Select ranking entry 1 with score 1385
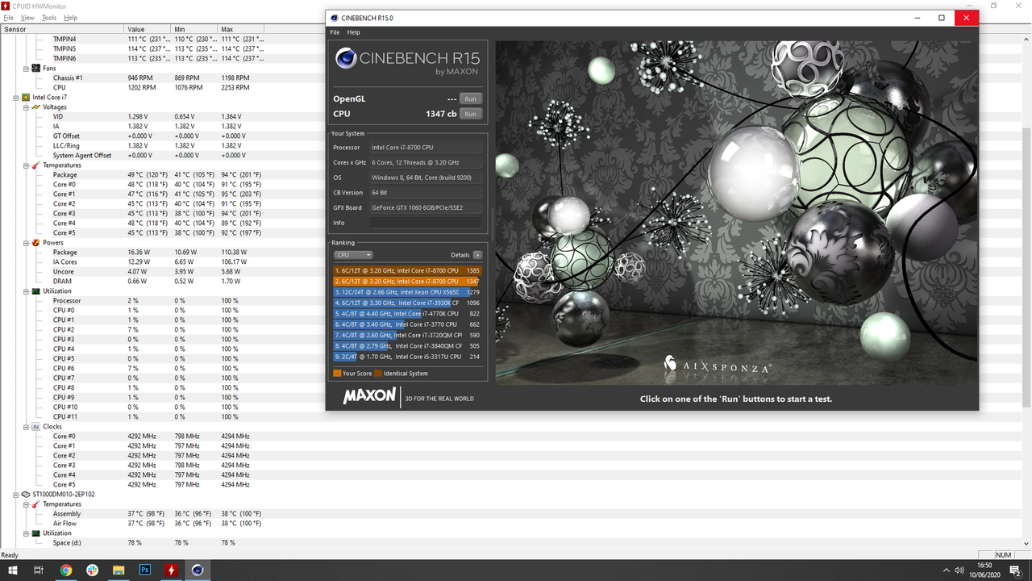Image resolution: width=1032 pixels, height=581 pixels. pyautogui.click(x=408, y=271)
